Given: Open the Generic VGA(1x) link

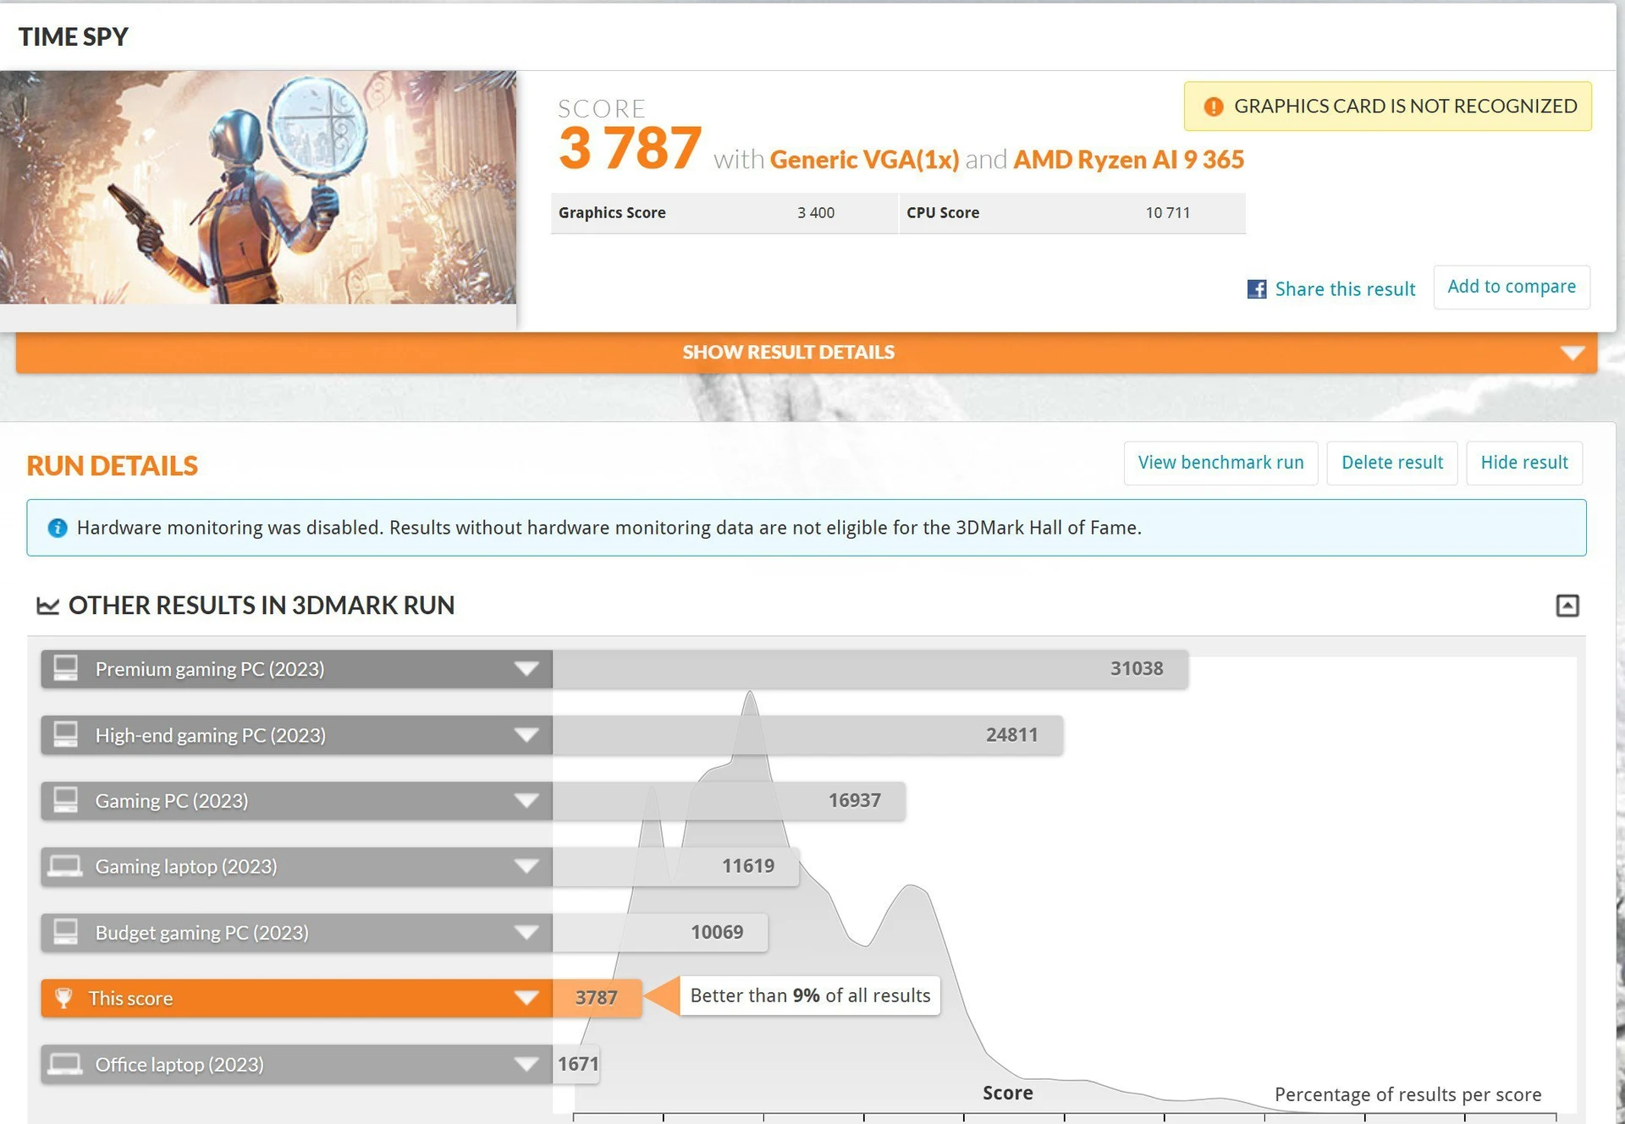Looking at the screenshot, I should pos(864,160).
